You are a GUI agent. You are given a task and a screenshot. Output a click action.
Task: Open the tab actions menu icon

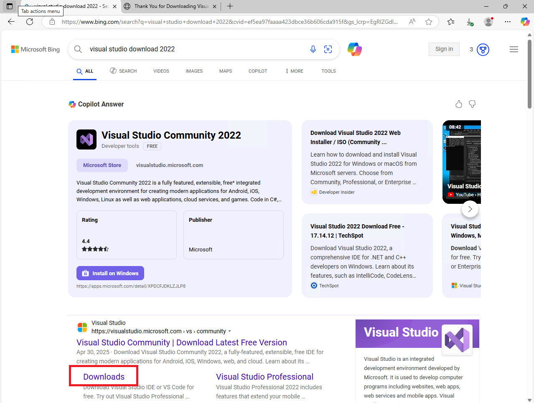pos(10,6)
